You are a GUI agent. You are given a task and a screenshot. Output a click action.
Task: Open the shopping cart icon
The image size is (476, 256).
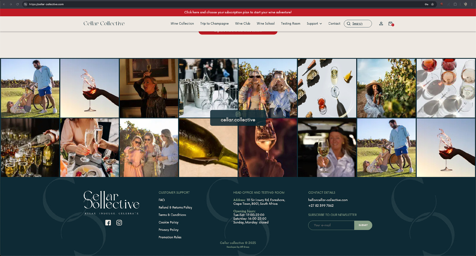tap(391, 24)
